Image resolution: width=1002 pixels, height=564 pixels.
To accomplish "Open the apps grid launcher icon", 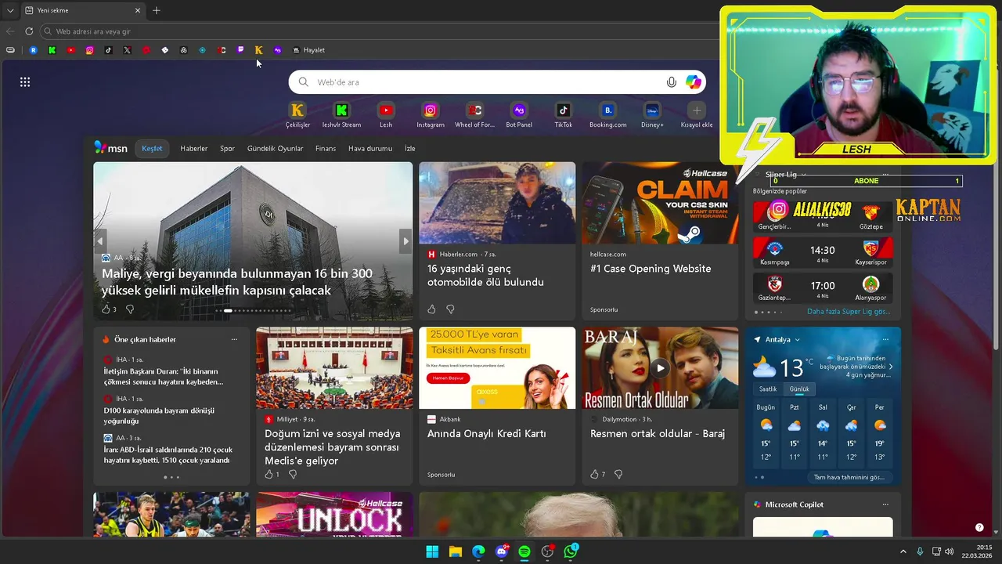I will 25,81.
